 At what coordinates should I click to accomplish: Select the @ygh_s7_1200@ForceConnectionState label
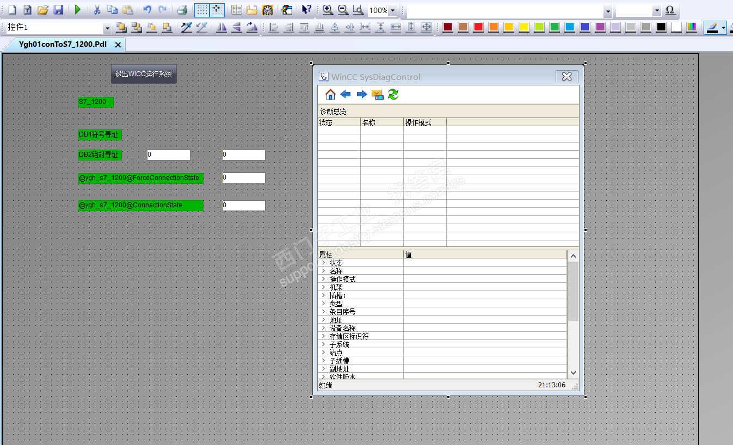[141, 178]
